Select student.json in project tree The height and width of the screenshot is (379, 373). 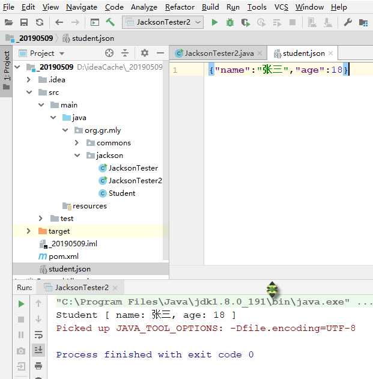coord(65,268)
